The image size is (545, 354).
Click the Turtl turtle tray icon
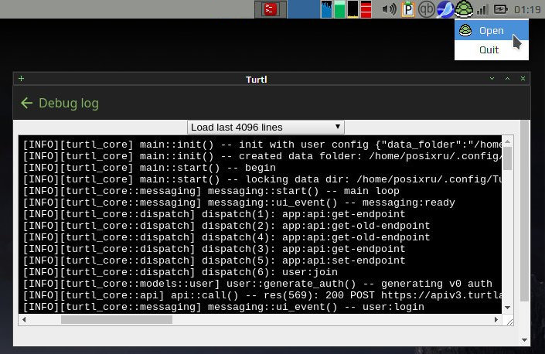point(464,9)
